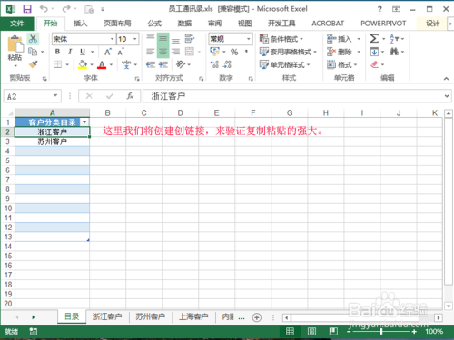Select the 苏州客户 sheet tab
Screen dimensions: 454x340
click(x=151, y=316)
